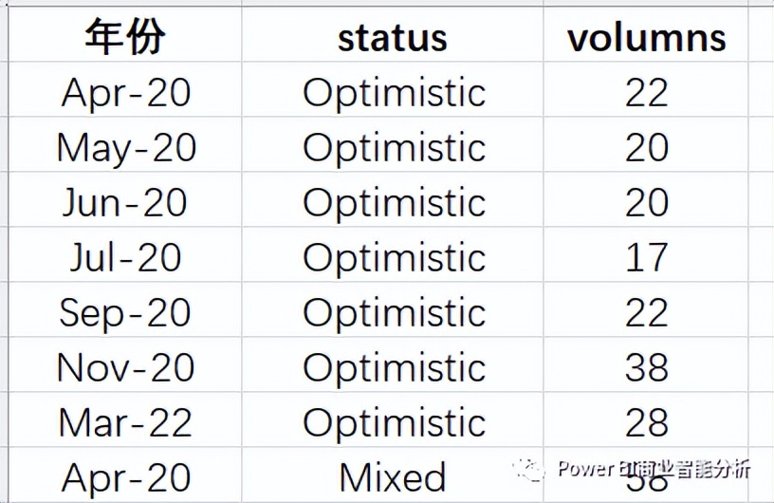This screenshot has width=774, height=503.
Task: Select the Mixed status cell
Action: [x=393, y=475]
